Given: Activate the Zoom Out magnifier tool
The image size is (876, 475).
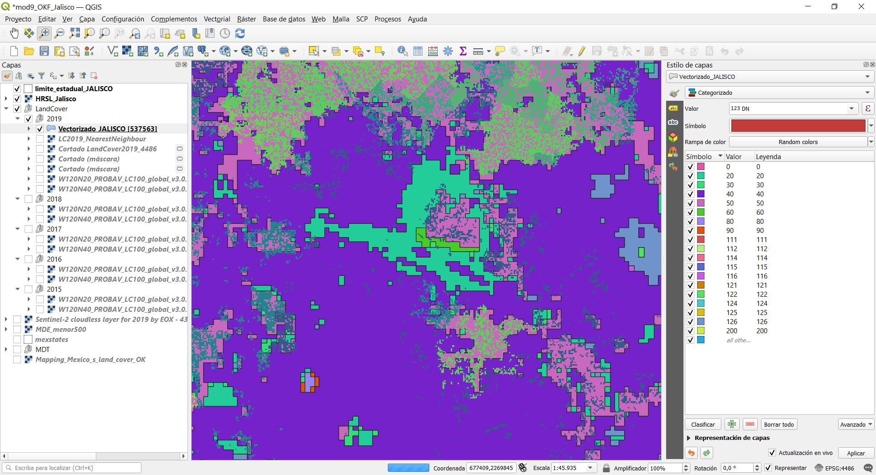Looking at the screenshot, I should click(x=59, y=33).
